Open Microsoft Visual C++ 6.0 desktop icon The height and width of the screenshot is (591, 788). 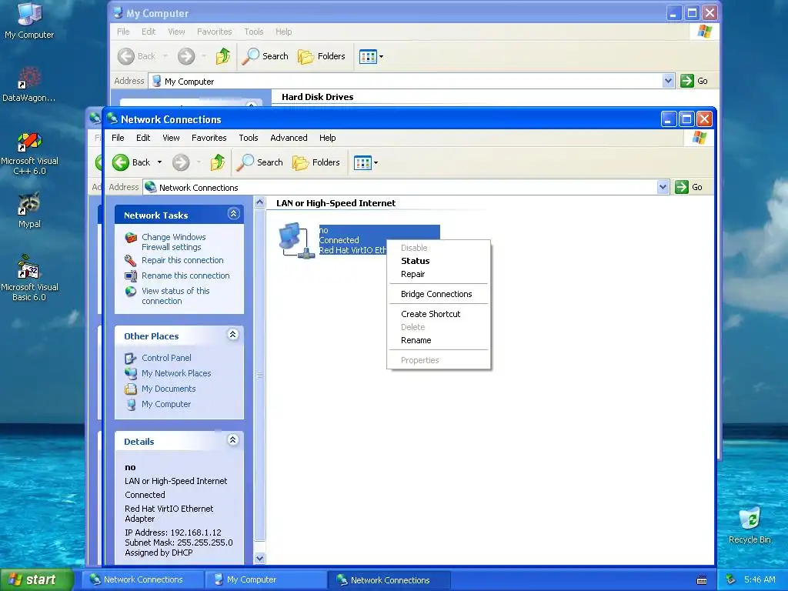[29, 153]
